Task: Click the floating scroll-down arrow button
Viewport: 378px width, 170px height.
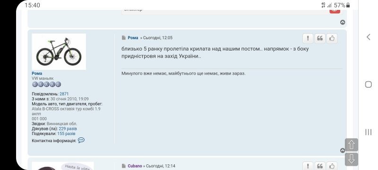Action: point(352,159)
